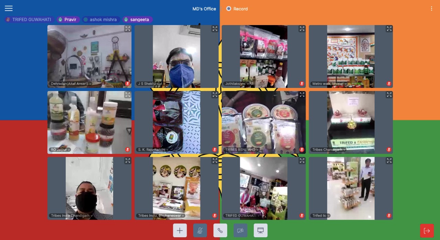Open Tribes India, Bhubaneswar name dropdown
The width and height of the screenshot is (440, 240).
coord(161,216)
